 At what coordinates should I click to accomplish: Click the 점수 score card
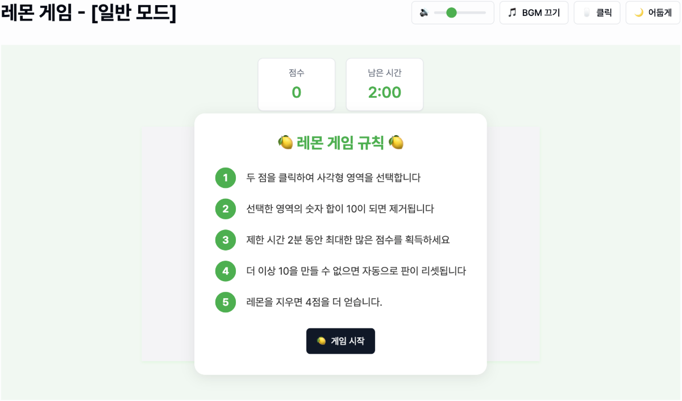point(296,85)
